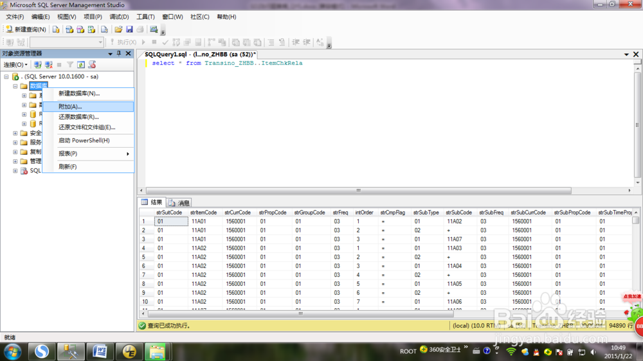Collapse the 数据库 folder node
This screenshot has width=643, height=361.
tap(15, 86)
